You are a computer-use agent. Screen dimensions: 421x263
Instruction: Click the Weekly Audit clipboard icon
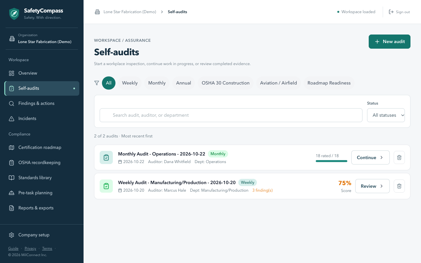(x=106, y=186)
